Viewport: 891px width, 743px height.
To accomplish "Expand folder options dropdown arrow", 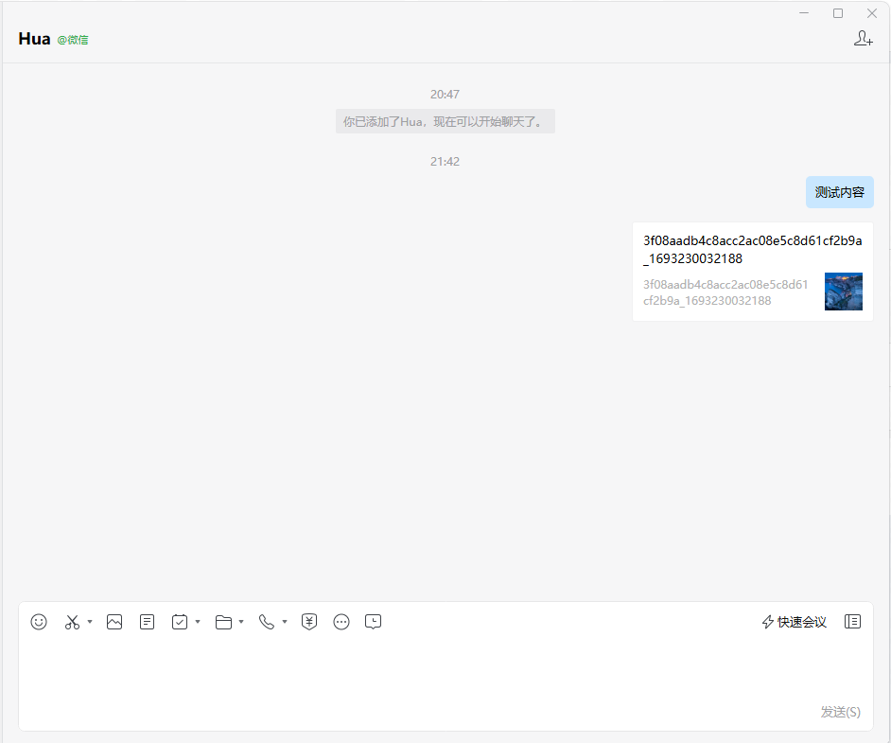I will [241, 622].
